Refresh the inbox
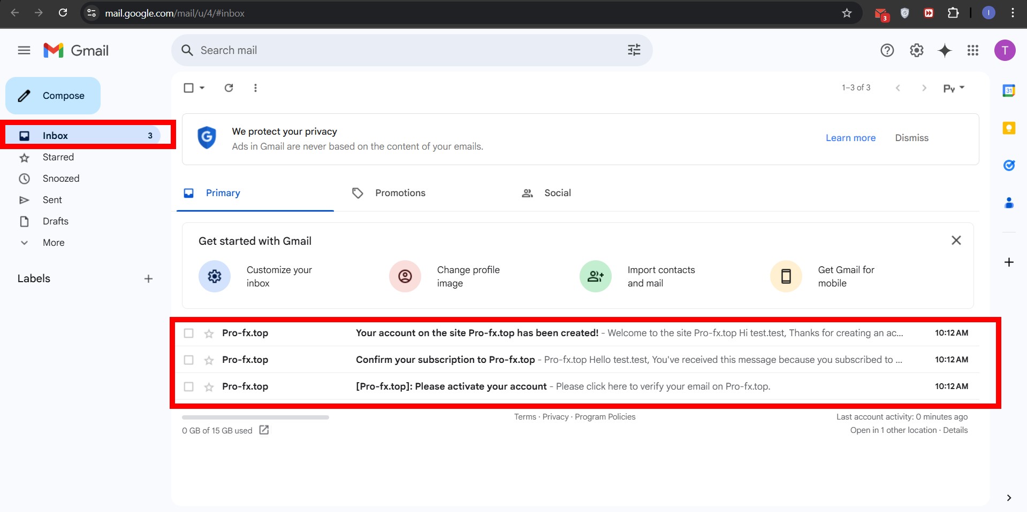The height and width of the screenshot is (512, 1027). 229,88
